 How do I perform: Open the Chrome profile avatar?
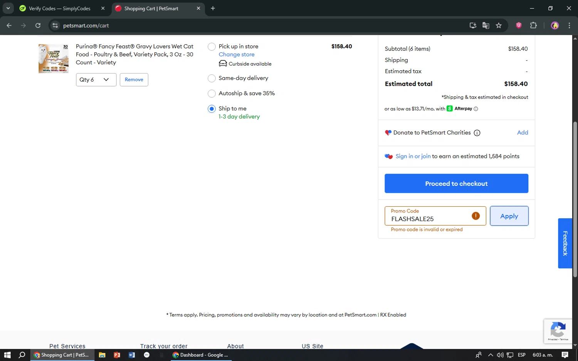click(555, 25)
